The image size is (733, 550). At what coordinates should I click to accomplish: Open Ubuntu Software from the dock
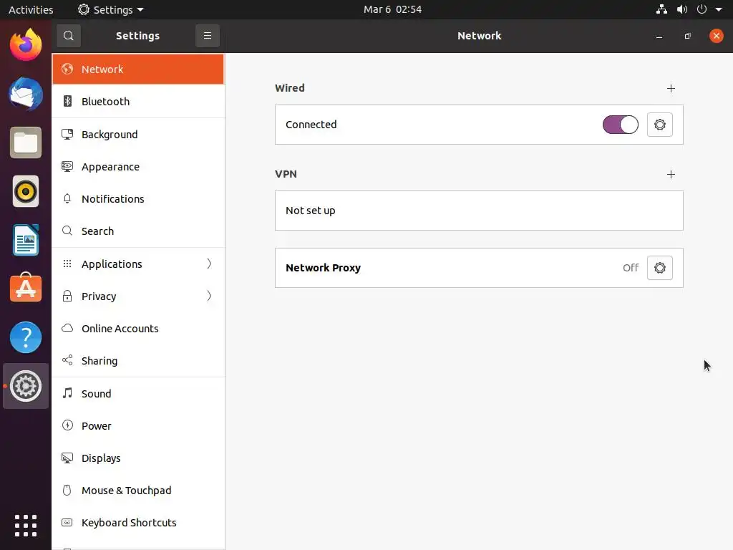(26, 288)
